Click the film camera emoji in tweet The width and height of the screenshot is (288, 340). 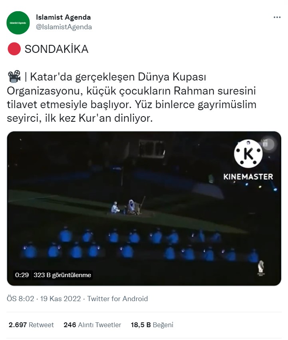coord(14,76)
